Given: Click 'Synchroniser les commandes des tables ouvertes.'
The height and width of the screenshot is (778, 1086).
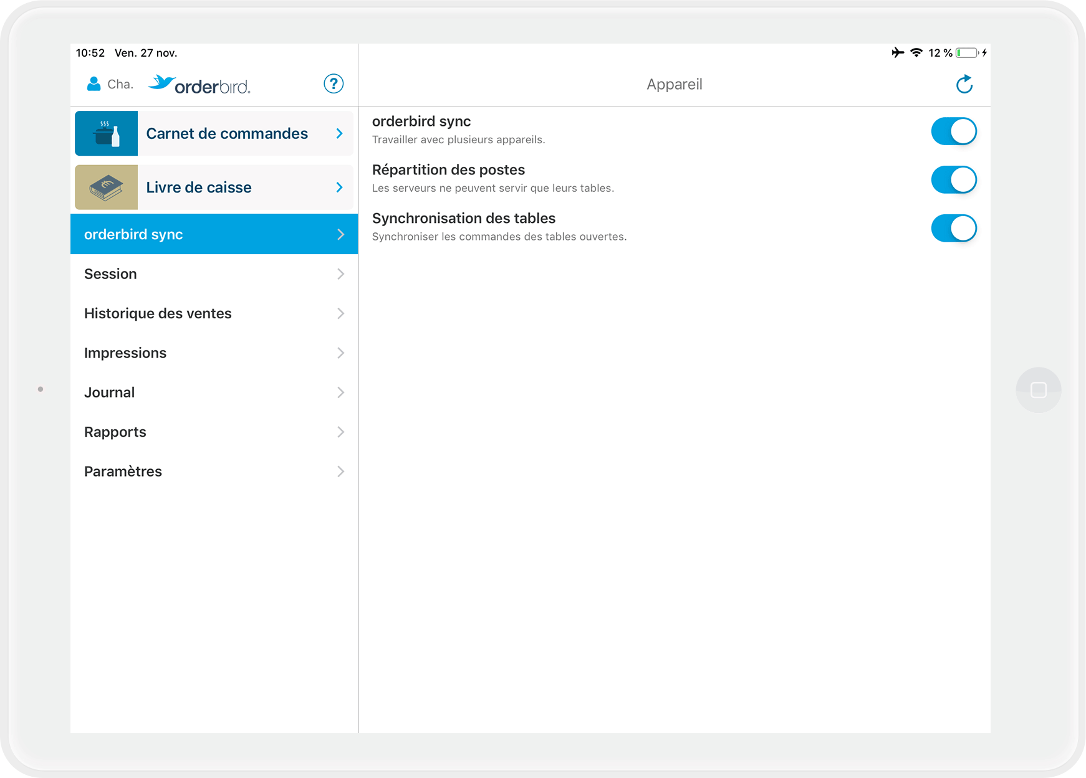Looking at the screenshot, I should point(499,237).
